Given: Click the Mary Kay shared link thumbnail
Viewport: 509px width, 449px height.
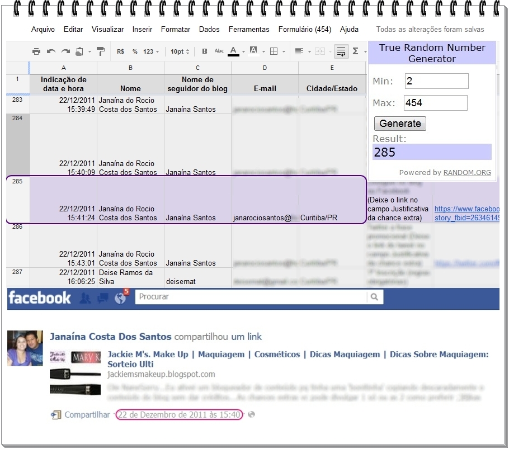Looking at the screenshot, I should (x=76, y=373).
